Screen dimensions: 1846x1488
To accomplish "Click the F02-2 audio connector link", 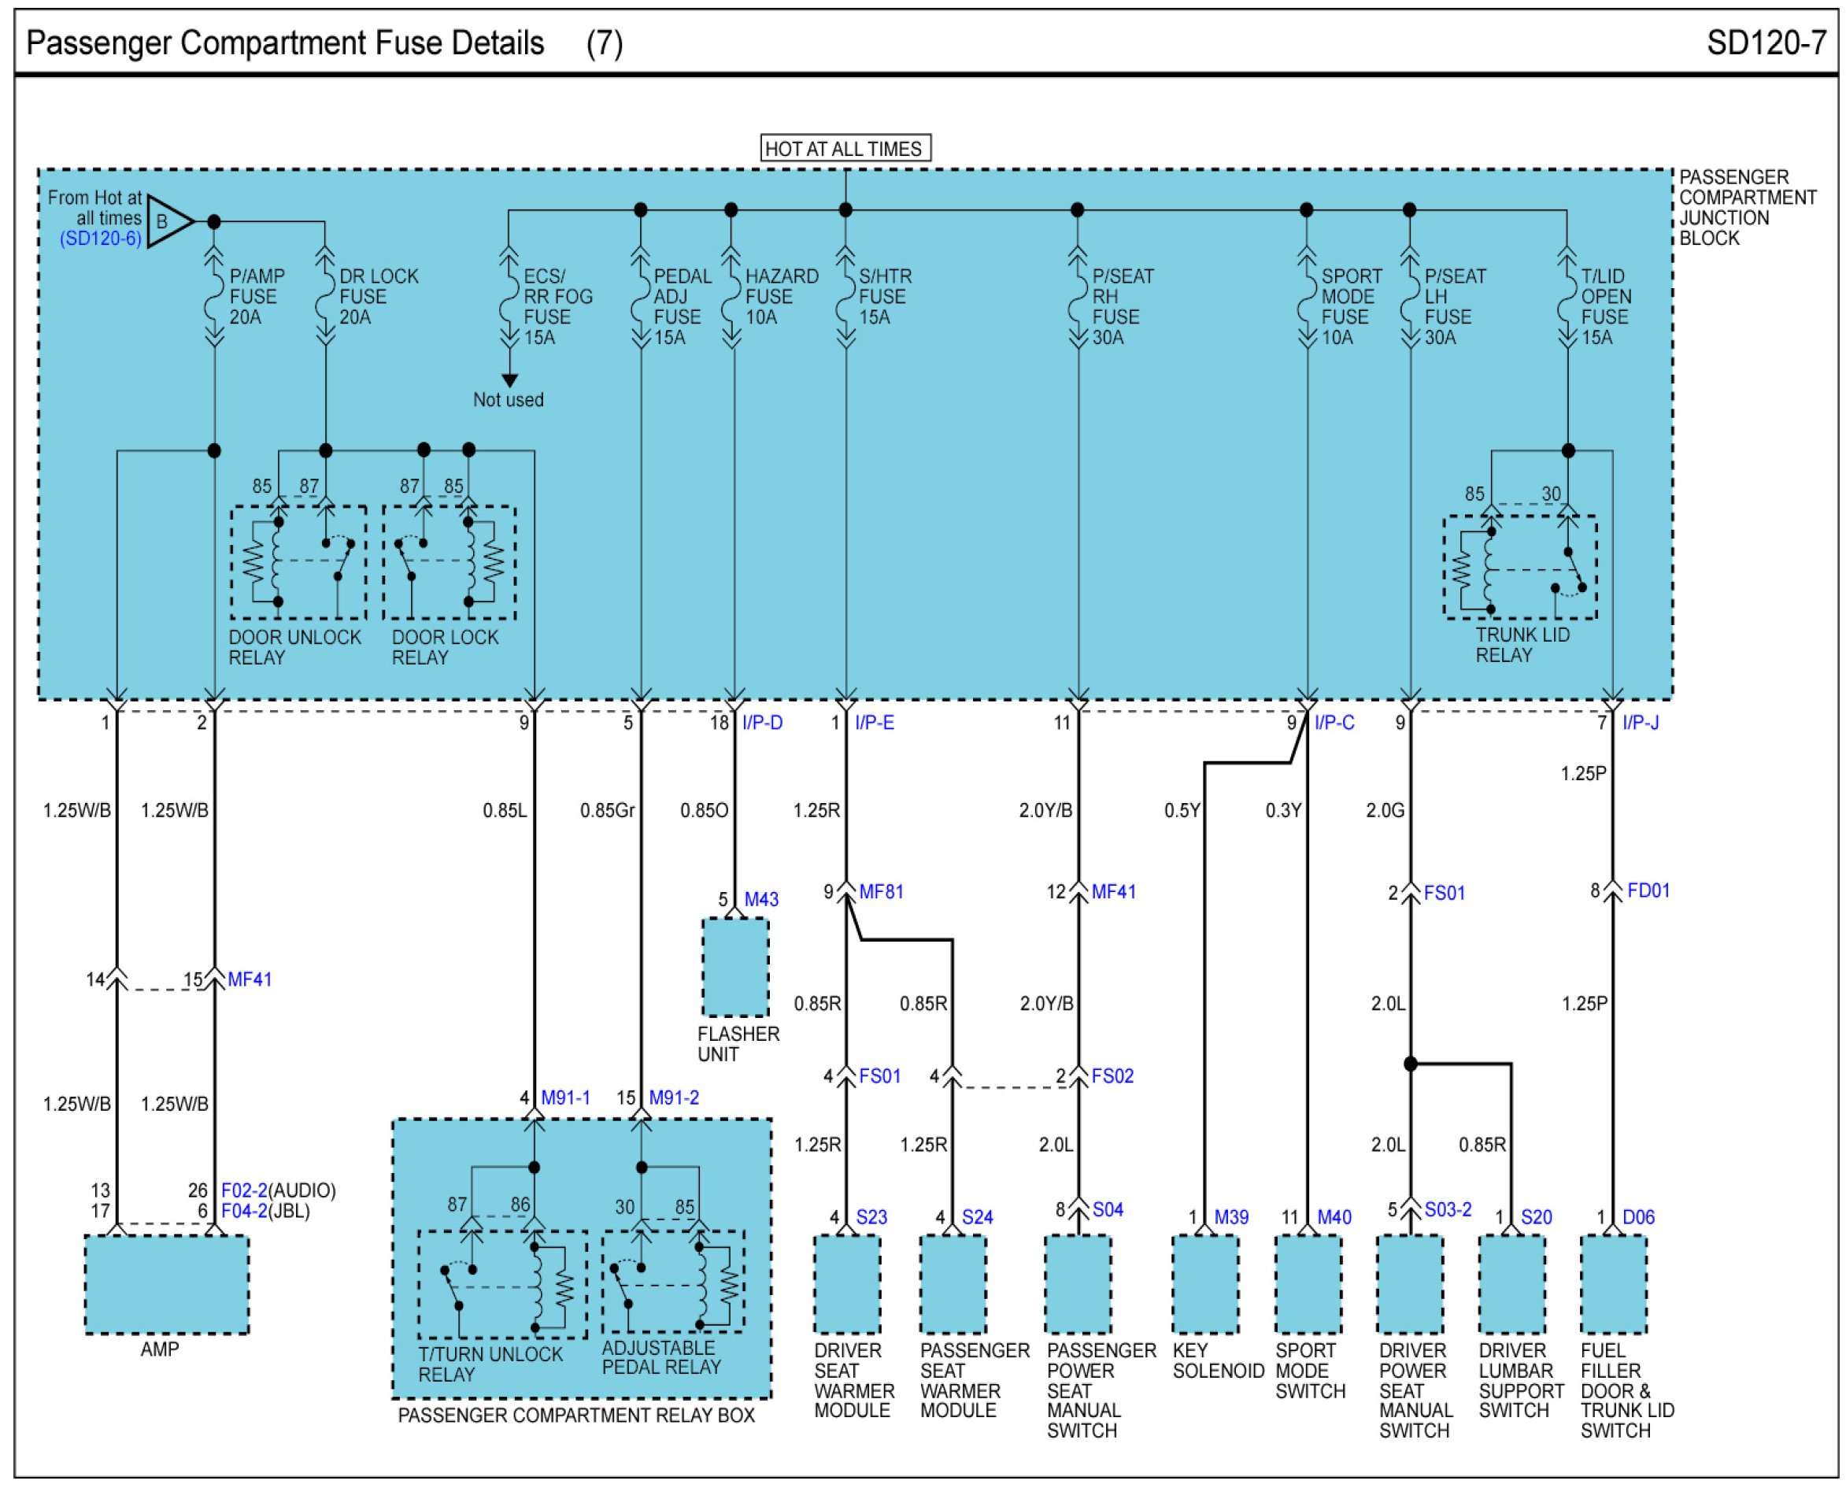I will coord(244,1190).
